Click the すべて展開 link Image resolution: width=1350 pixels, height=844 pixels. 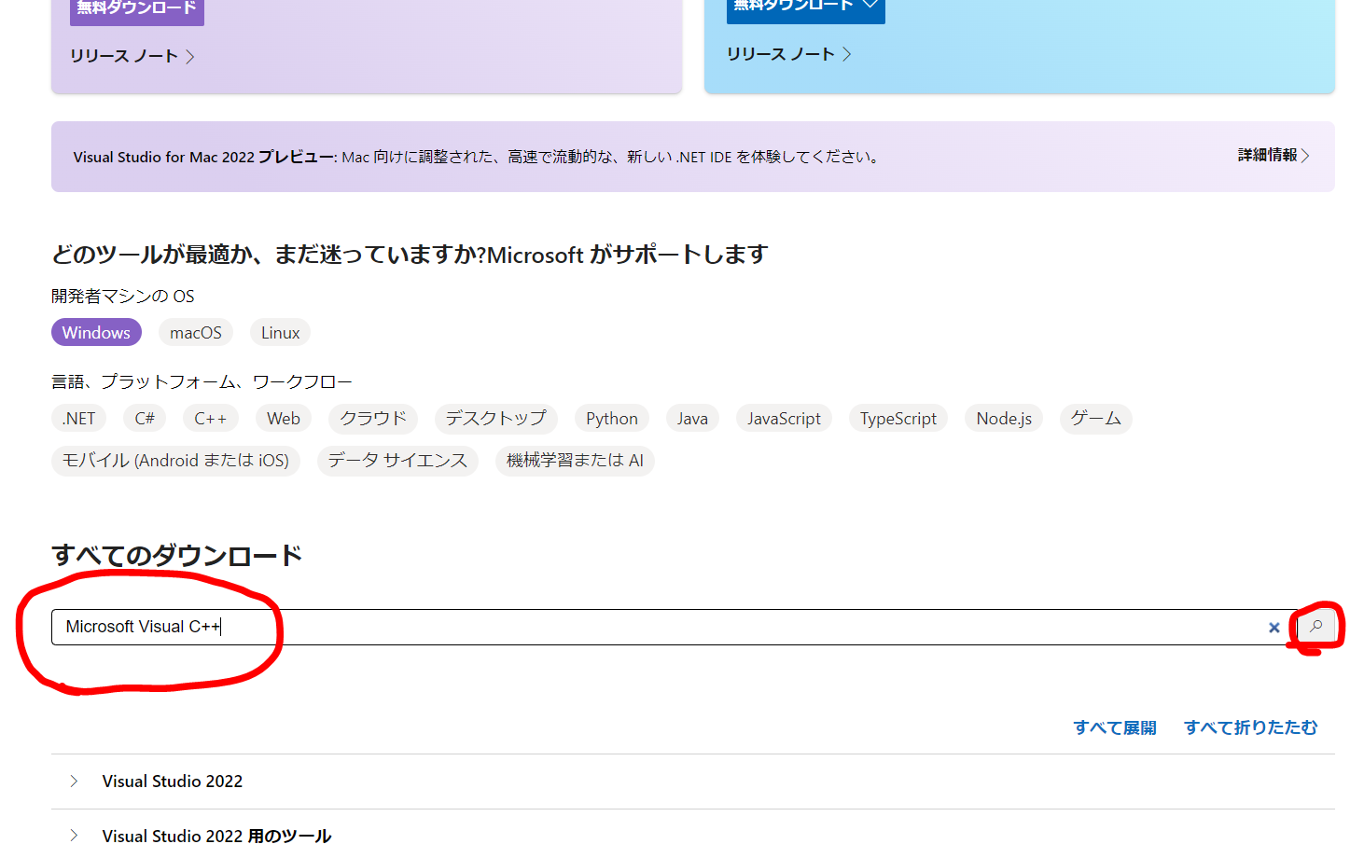pos(1115,727)
